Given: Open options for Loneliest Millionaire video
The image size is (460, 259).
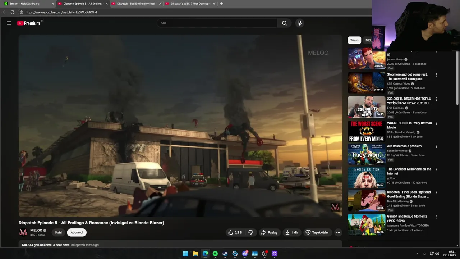Looking at the screenshot, I should [x=436, y=169].
